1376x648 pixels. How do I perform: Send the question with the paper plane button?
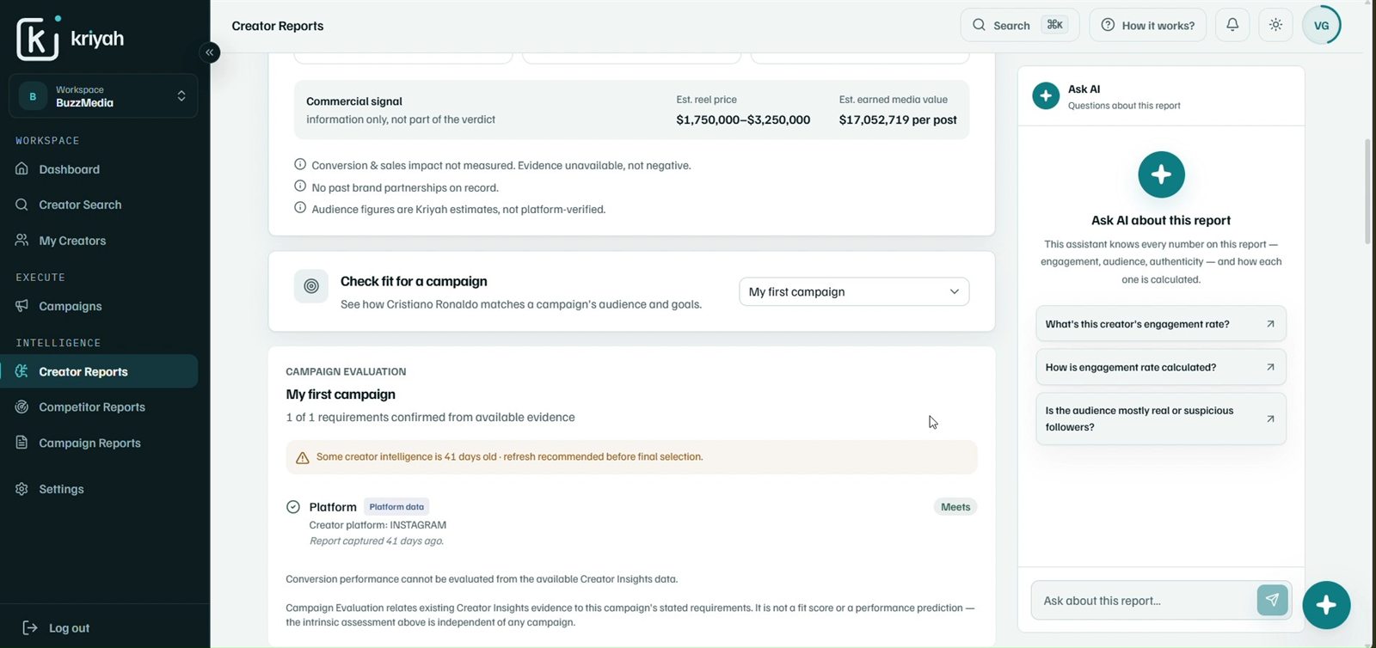(x=1272, y=600)
